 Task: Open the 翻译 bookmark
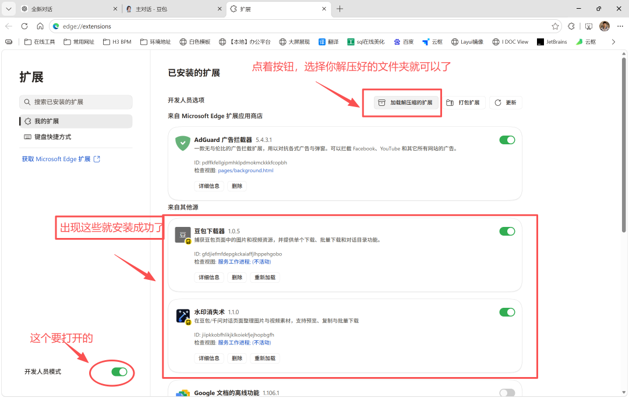[328, 42]
